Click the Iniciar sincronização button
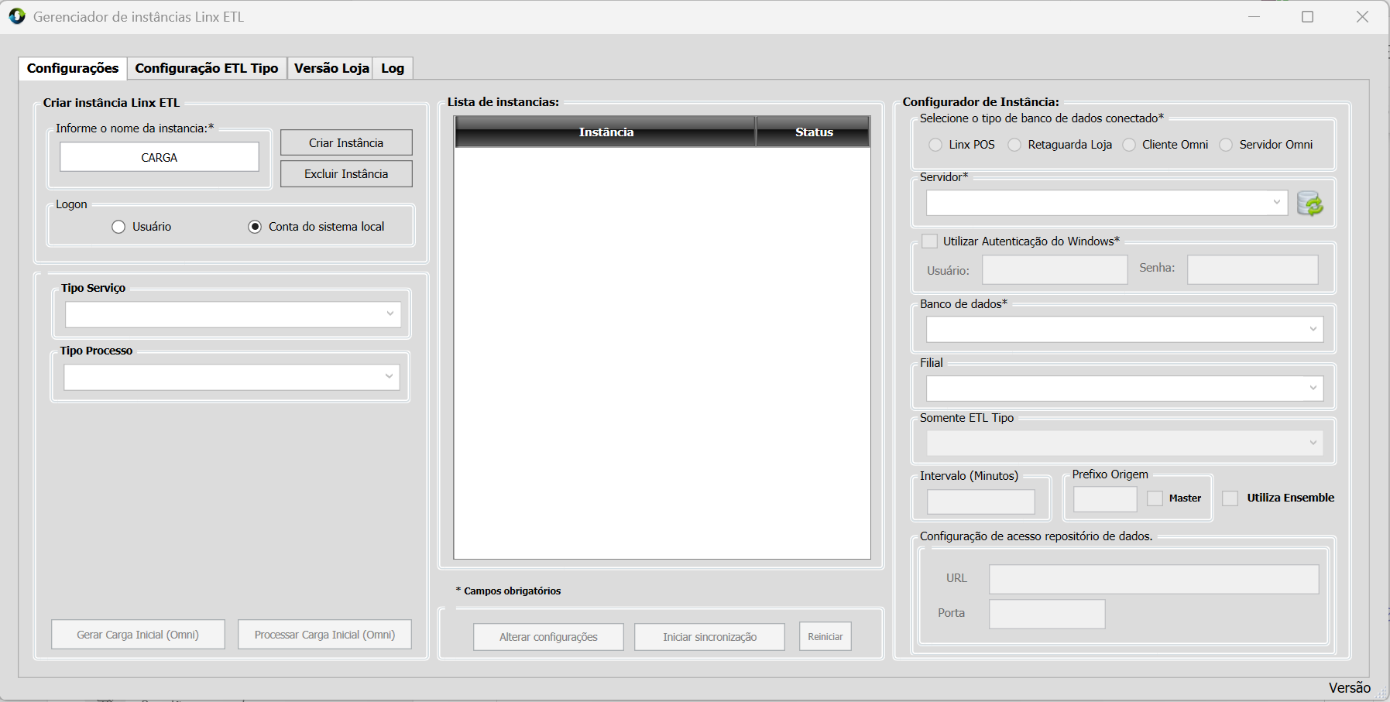1390x702 pixels. [x=710, y=637]
